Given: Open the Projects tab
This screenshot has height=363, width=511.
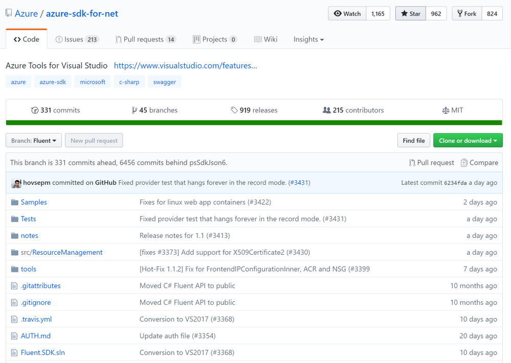Looking at the screenshot, I should (x=215, y=39).
